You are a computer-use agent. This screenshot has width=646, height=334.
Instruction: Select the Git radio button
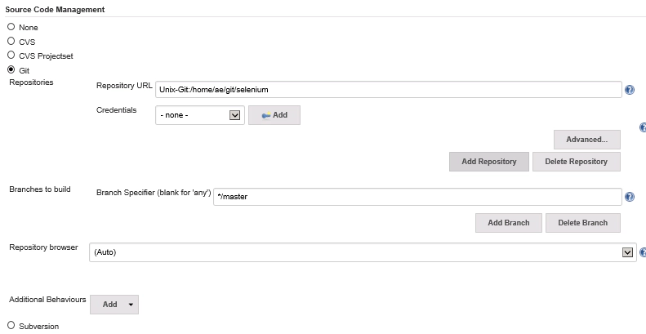tap(11, 69)
